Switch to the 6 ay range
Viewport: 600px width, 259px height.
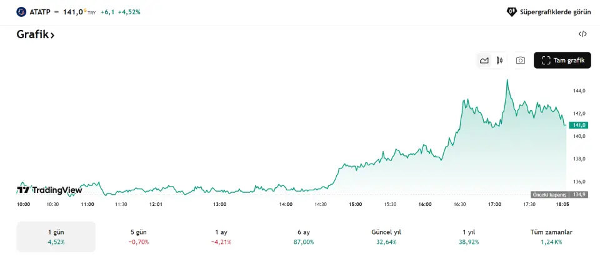pos(303,237)
